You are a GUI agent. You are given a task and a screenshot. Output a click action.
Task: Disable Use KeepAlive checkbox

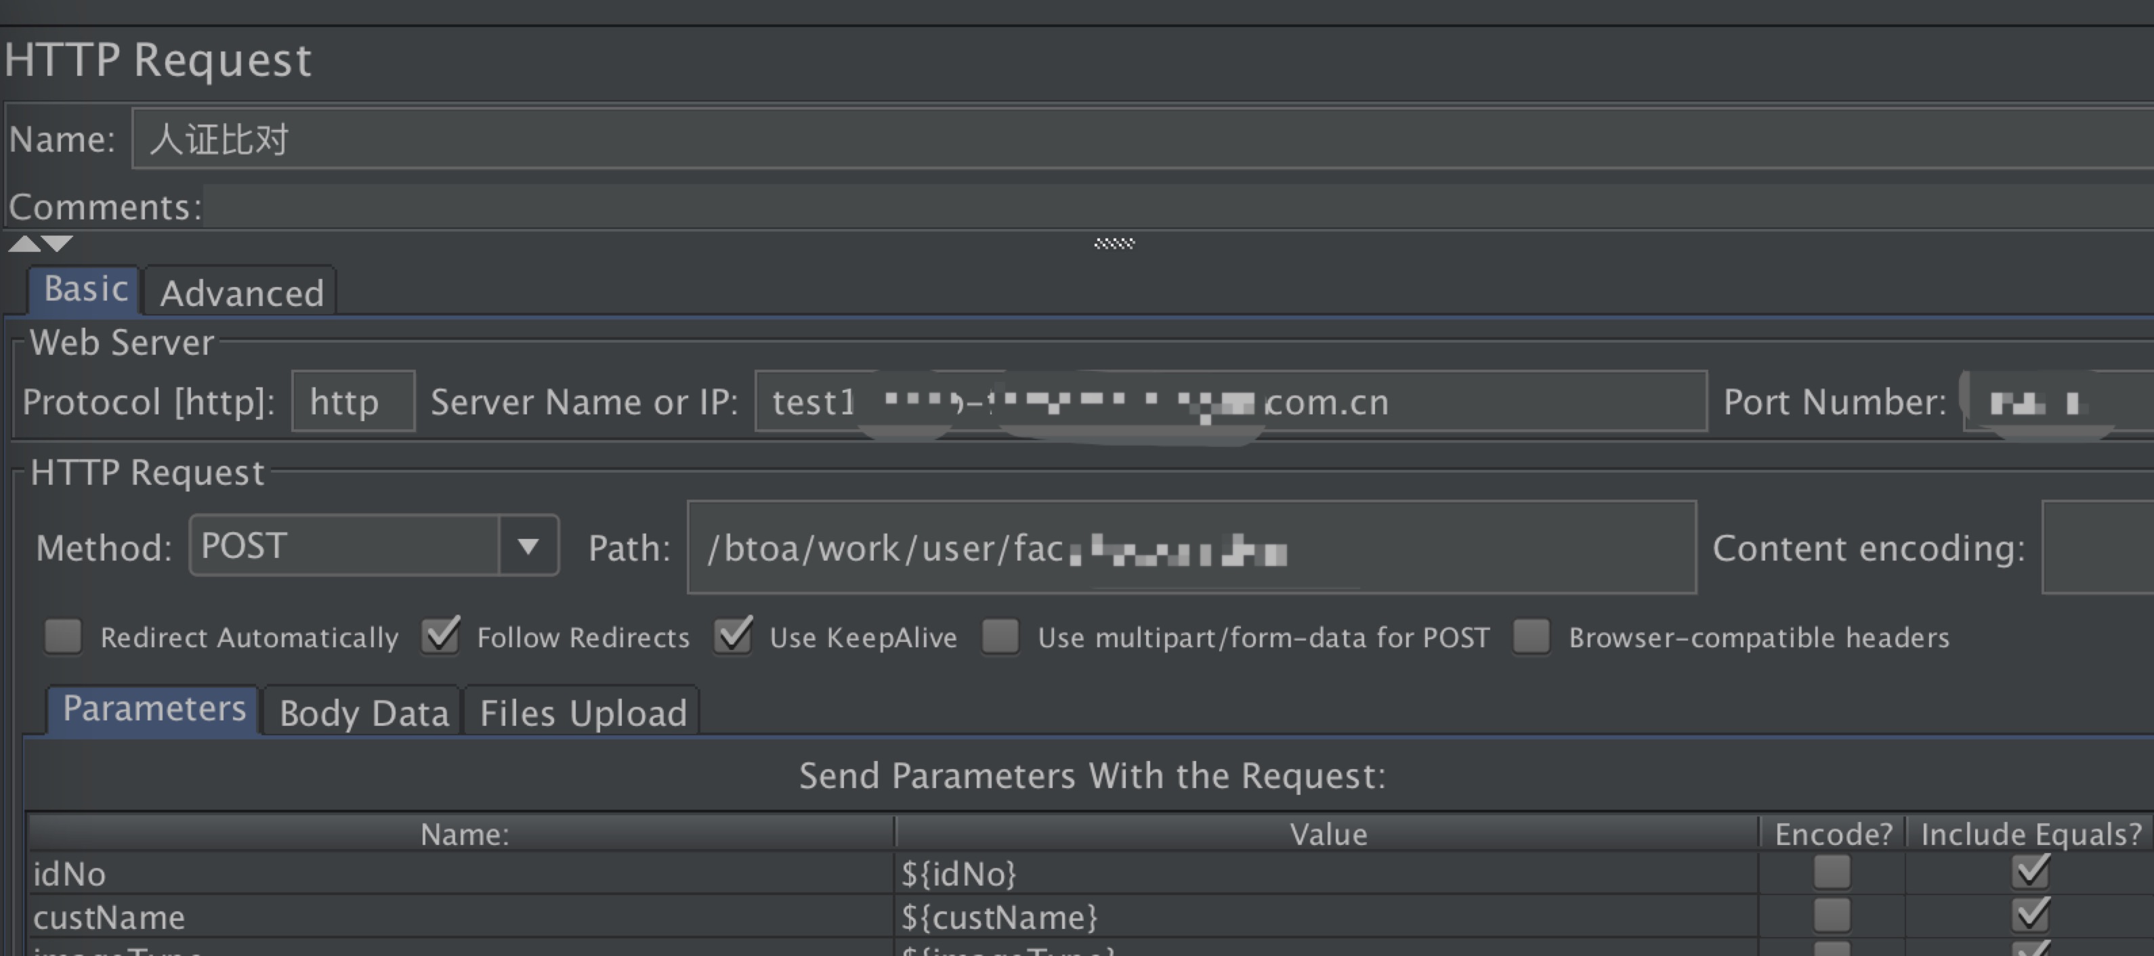point(734,637)
